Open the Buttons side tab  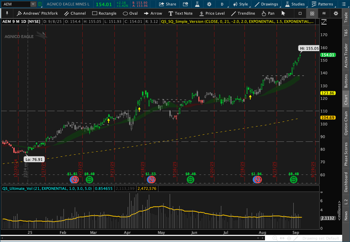[x=346, y=81]
